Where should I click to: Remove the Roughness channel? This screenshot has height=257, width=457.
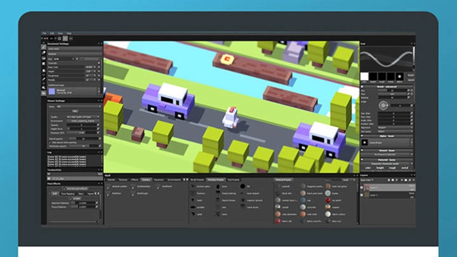coord(99,76)
